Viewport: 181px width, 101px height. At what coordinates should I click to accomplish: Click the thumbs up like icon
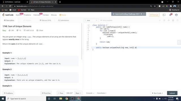(10, 30)
